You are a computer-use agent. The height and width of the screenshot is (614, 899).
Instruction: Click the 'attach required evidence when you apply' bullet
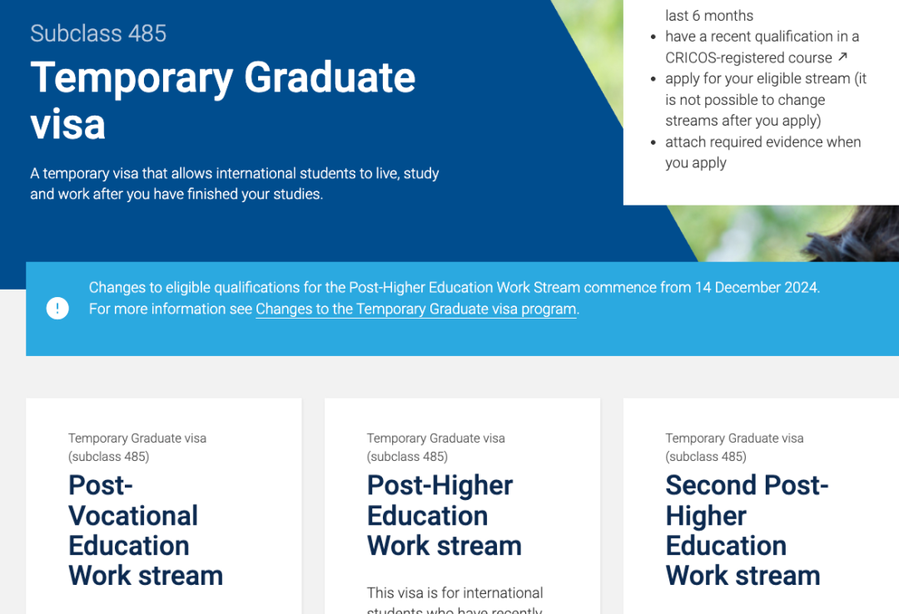click(762, 152)
